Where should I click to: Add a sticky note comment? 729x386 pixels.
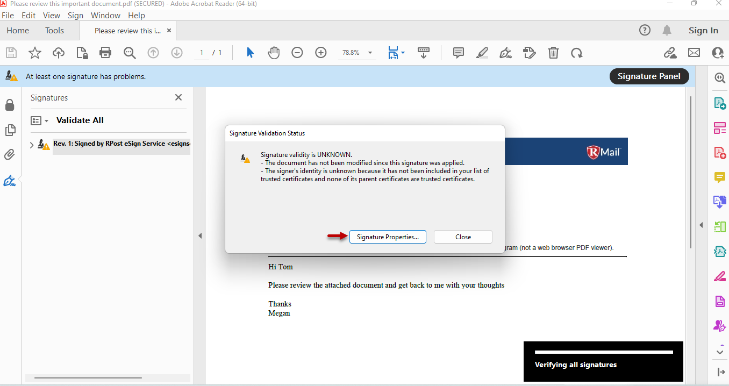[x=459, y=53]
